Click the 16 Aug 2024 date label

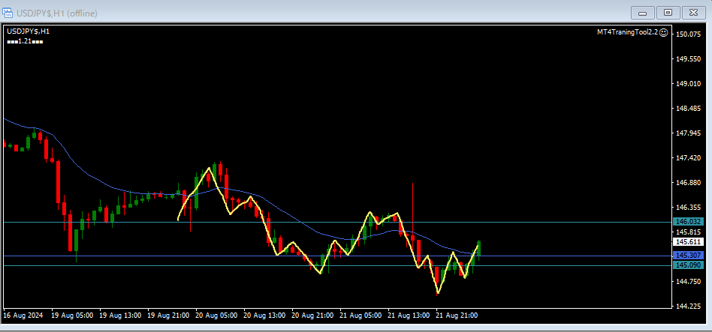[x=23, y=315]
